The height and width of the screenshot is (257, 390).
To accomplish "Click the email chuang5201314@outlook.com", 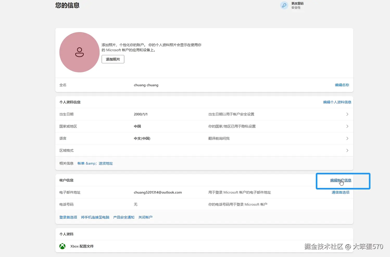I will [x=158, y=192].
